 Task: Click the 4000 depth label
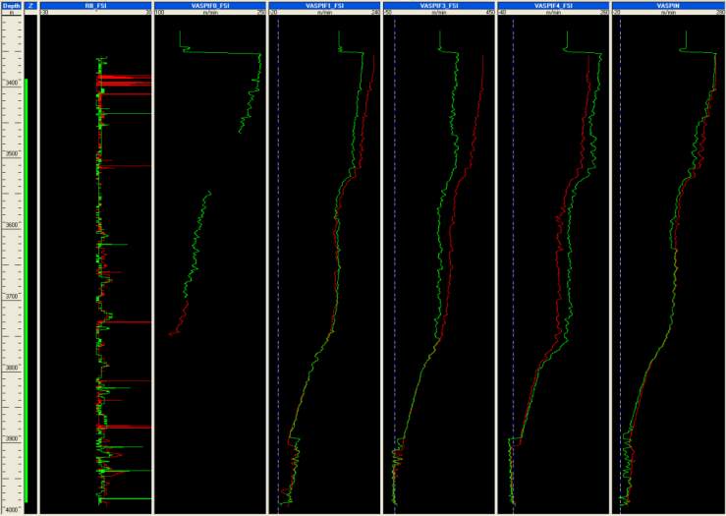pos(12,510)
